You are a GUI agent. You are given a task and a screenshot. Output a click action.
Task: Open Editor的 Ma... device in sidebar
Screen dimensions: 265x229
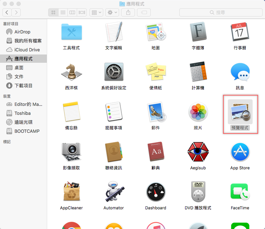pyautogui.click(x=23, y=104)
